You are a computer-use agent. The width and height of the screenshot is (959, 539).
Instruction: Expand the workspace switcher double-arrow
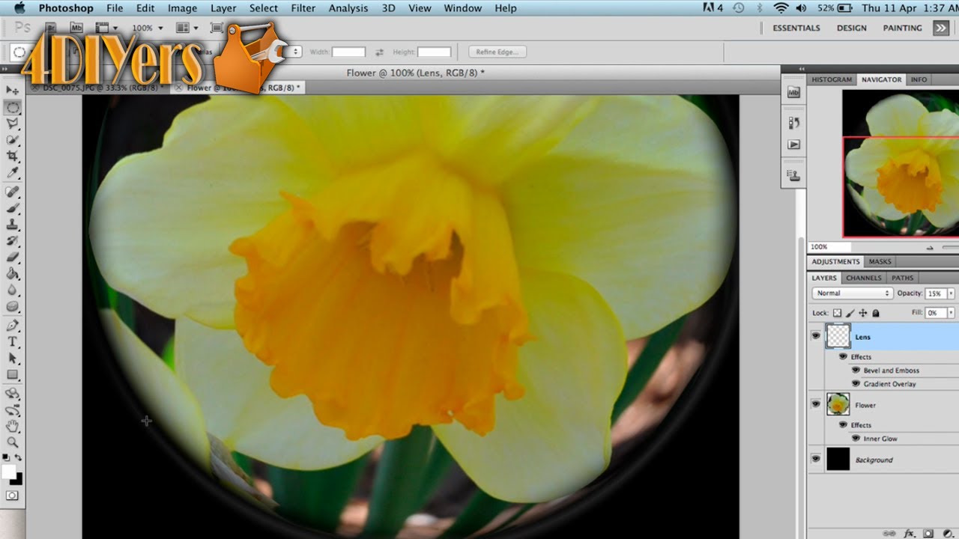941,28
